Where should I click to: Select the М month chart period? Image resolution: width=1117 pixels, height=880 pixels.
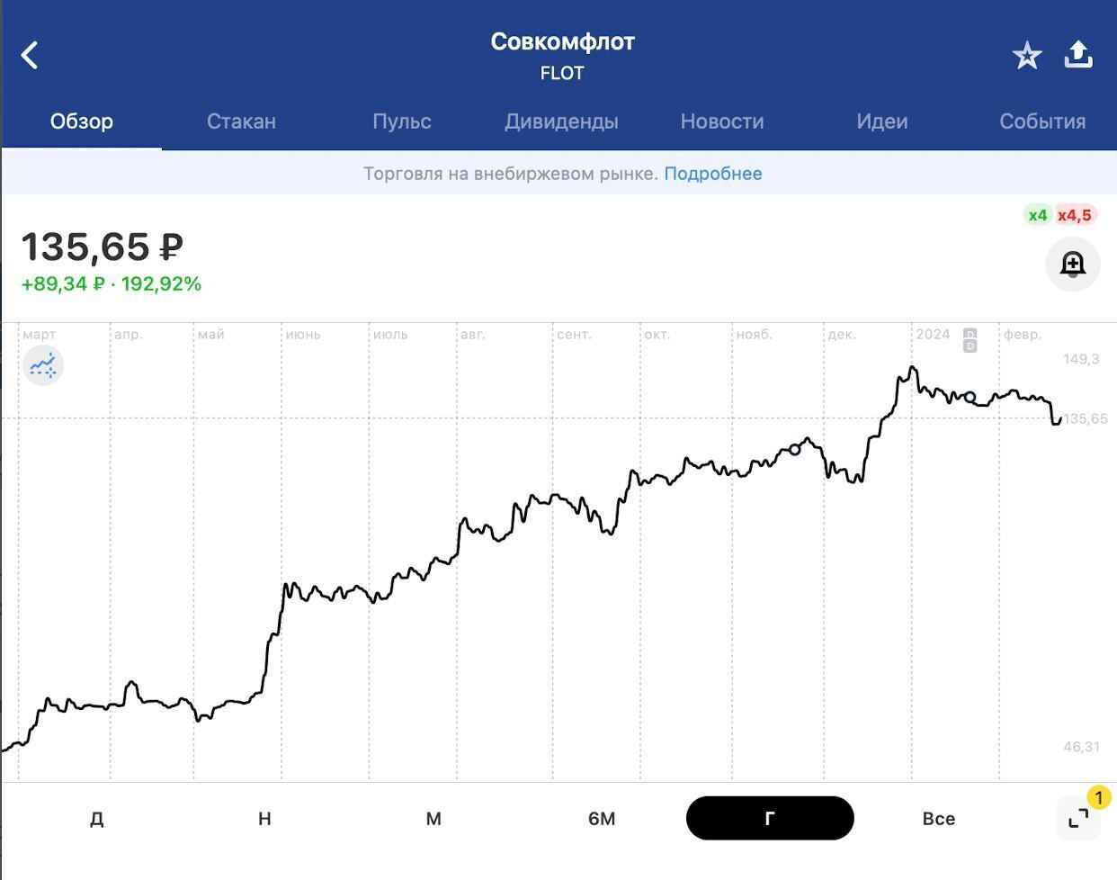[x=433, y=819]
